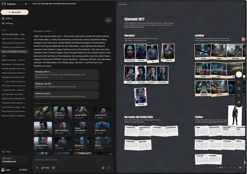Select the Evelyn Parker polaroid on the board
This screenshot has width=247, height=174.
tap(141, 97)
